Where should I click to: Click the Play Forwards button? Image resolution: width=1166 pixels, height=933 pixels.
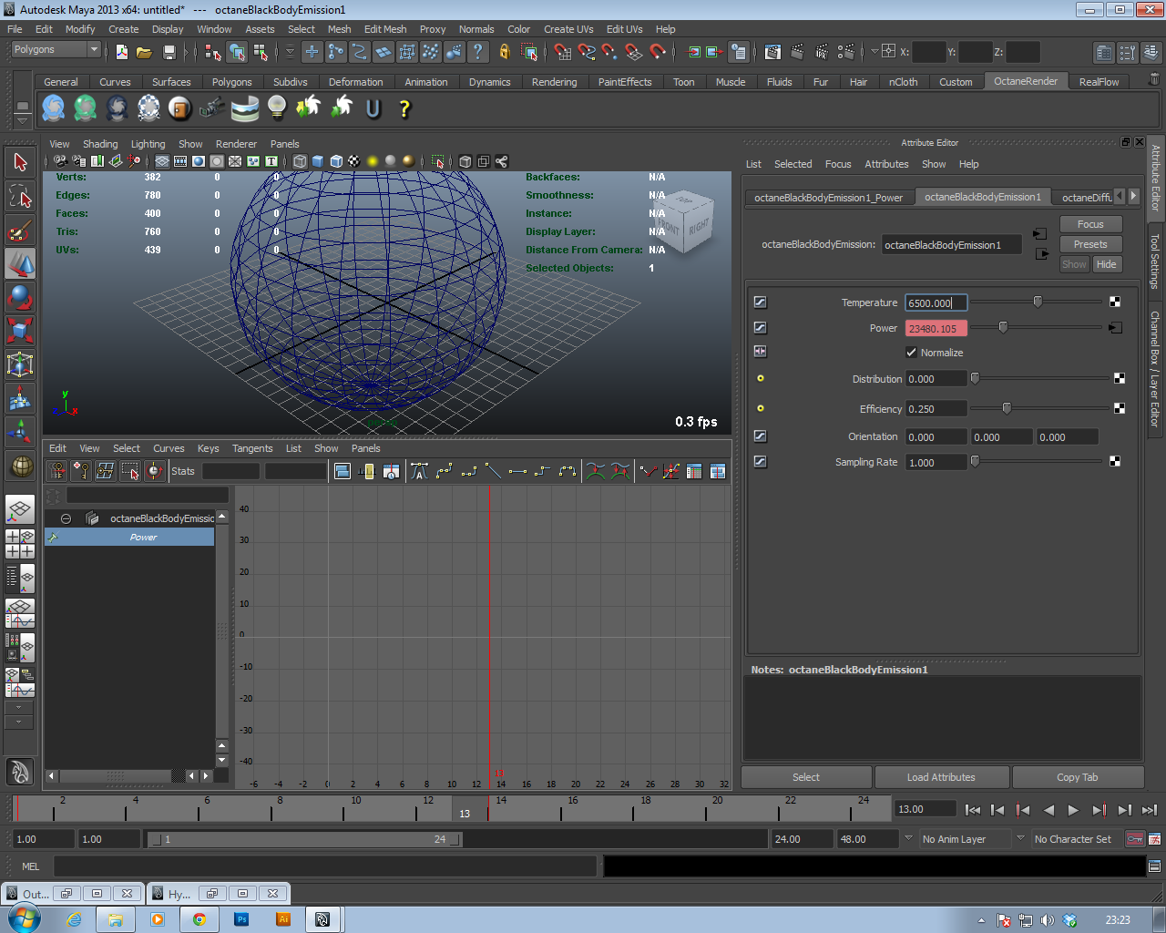[1073, 810]
